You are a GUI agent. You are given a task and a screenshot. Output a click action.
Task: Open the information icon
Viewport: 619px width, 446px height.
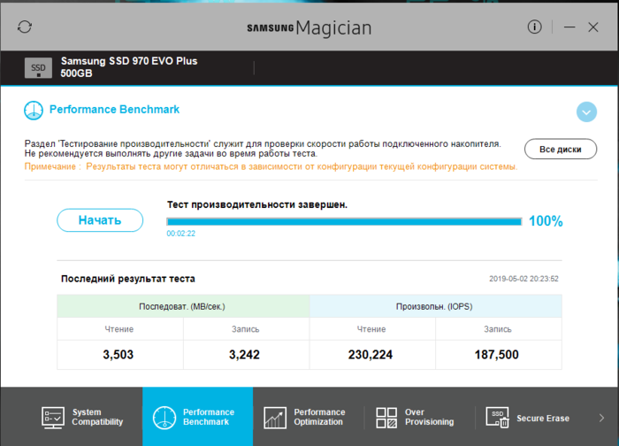(x=534, y=27)
